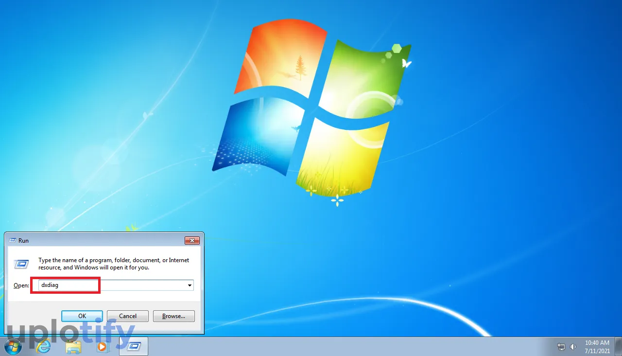Open the clock showing 10:40 AM
This screenshot has height=356, width=622.
[x=597, y=347]
